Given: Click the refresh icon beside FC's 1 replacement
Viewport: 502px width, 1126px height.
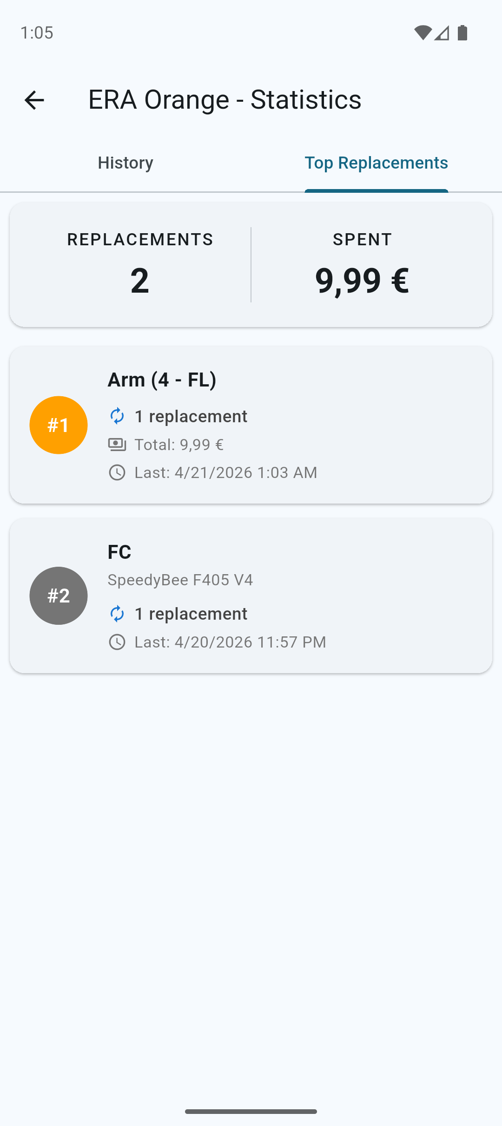Looking at the screenshot, I should coord(118,614).
